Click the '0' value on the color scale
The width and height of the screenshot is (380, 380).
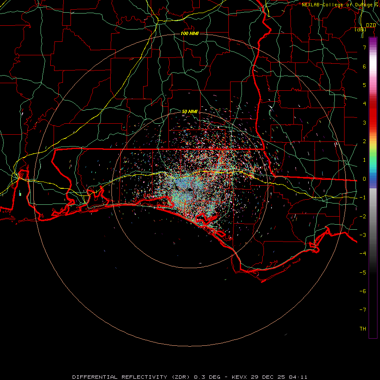coord(364,179)
